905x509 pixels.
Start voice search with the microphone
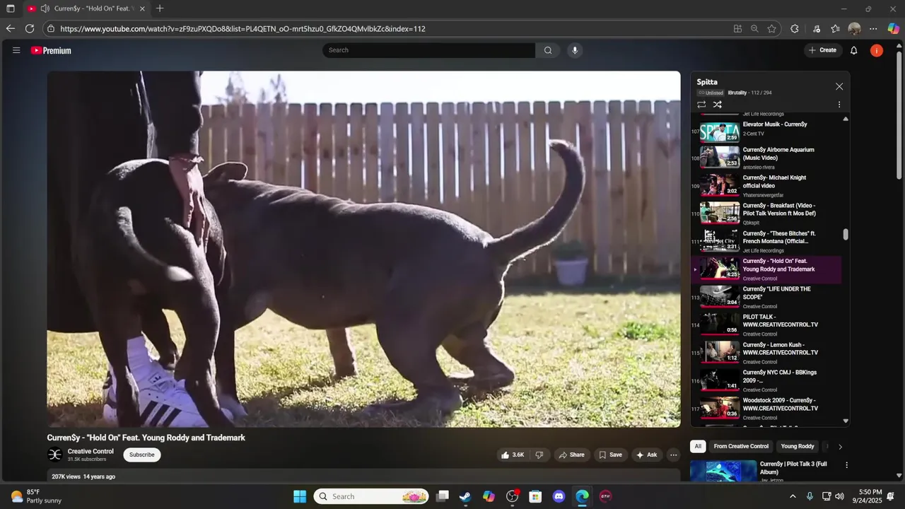pos(575,50)
